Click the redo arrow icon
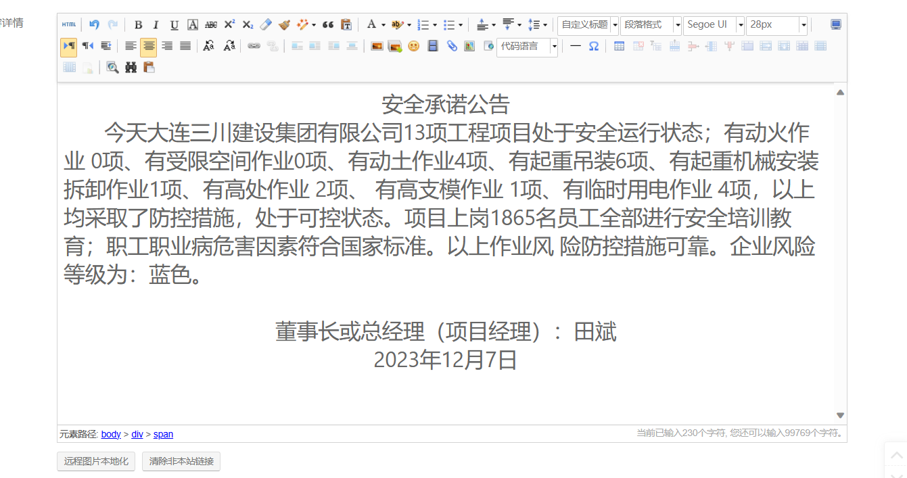The width and height of the screenshot is (907, 478). pyautogui.click(x=113, y=25)
